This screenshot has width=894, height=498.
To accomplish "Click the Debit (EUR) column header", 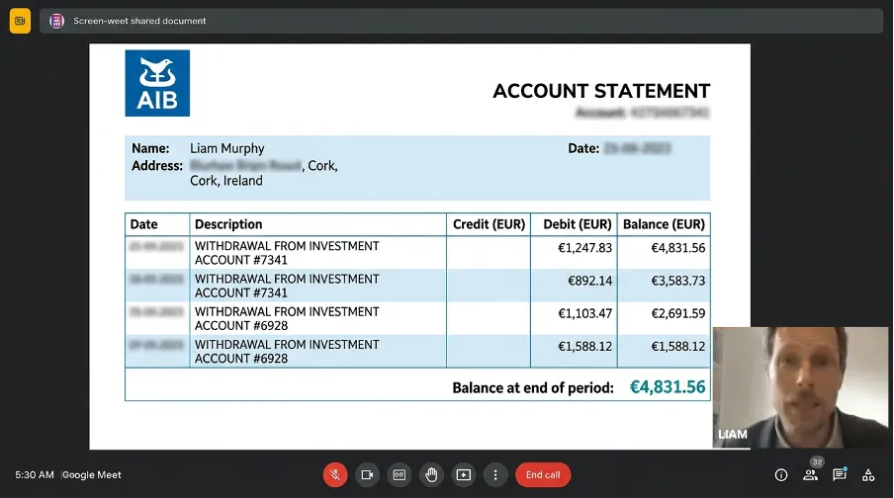I will click(577, 224).
